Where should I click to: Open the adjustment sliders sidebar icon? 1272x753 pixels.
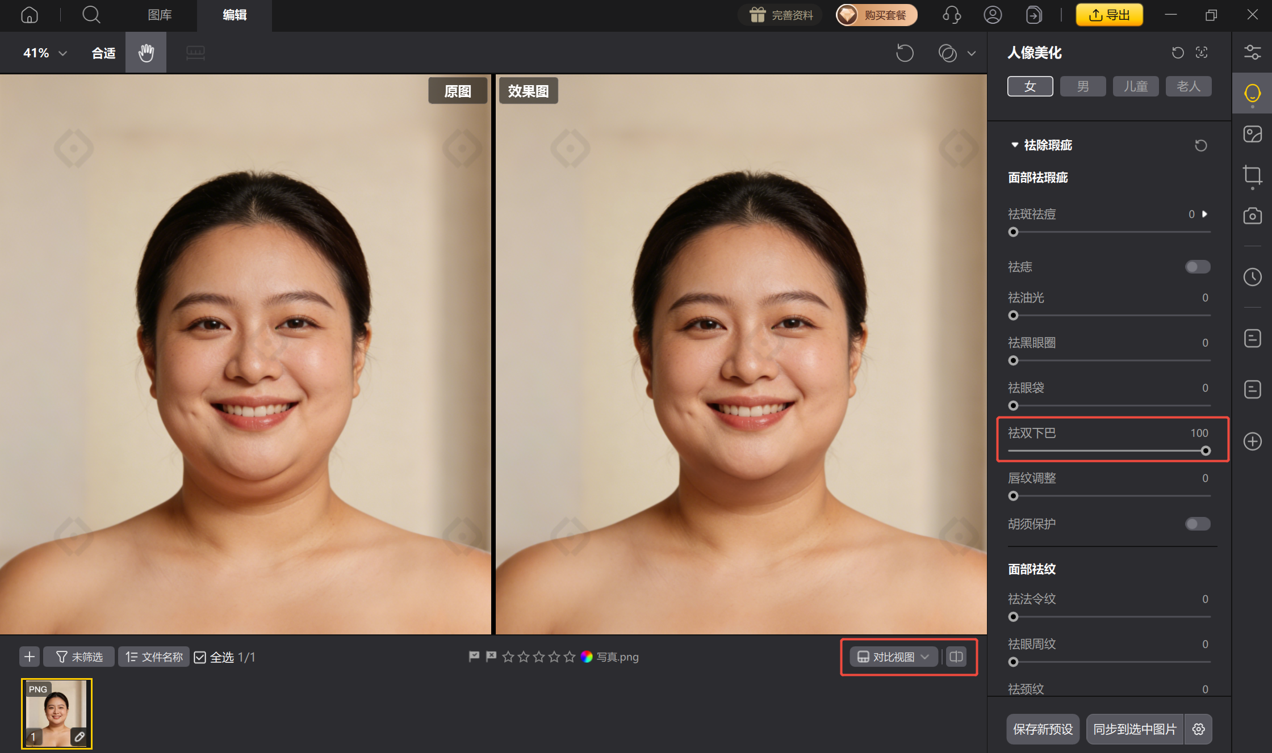(1252, 52)
